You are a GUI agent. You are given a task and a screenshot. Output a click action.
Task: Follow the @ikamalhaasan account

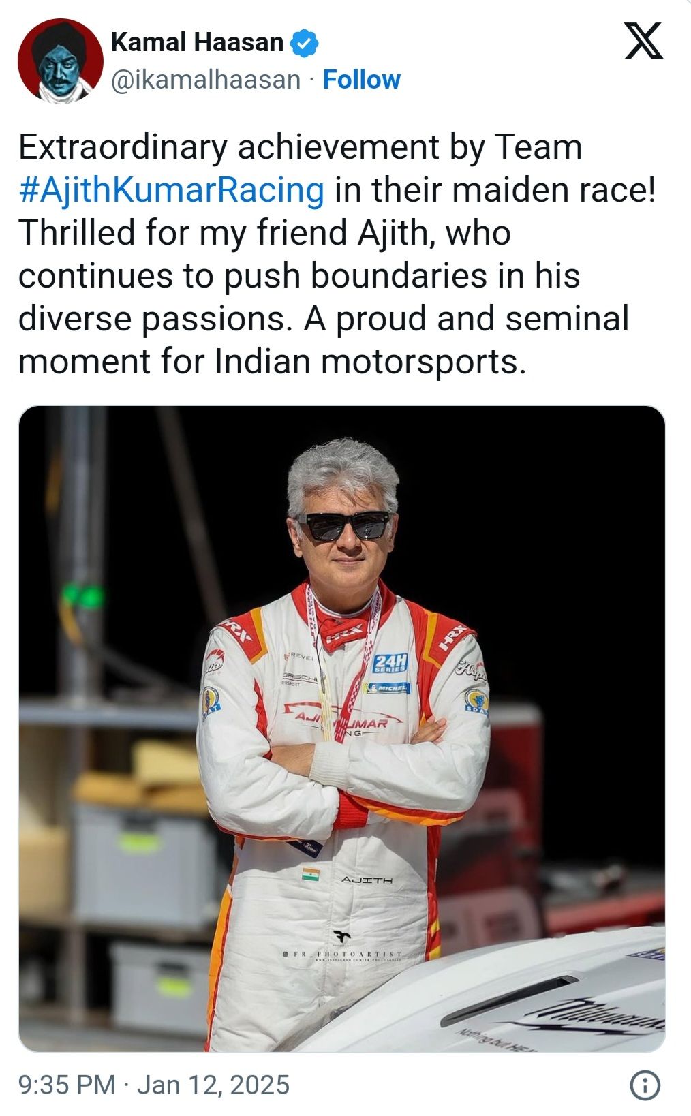click(x=361, y=80)
